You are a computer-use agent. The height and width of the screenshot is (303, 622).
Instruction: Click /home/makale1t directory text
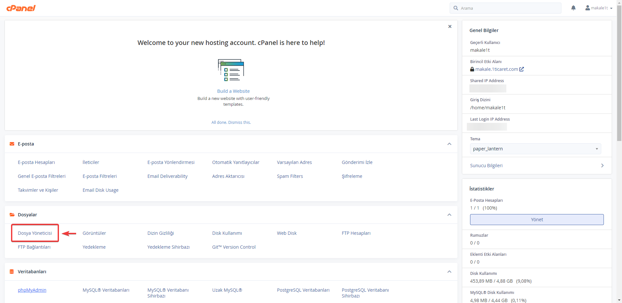tap(488, 108)
